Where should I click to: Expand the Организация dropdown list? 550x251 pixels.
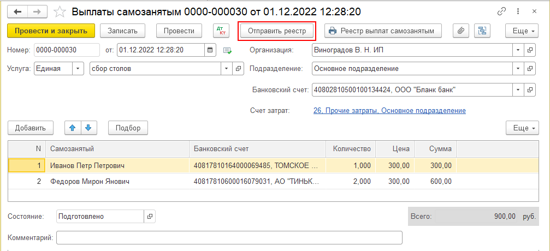[518, 50]
